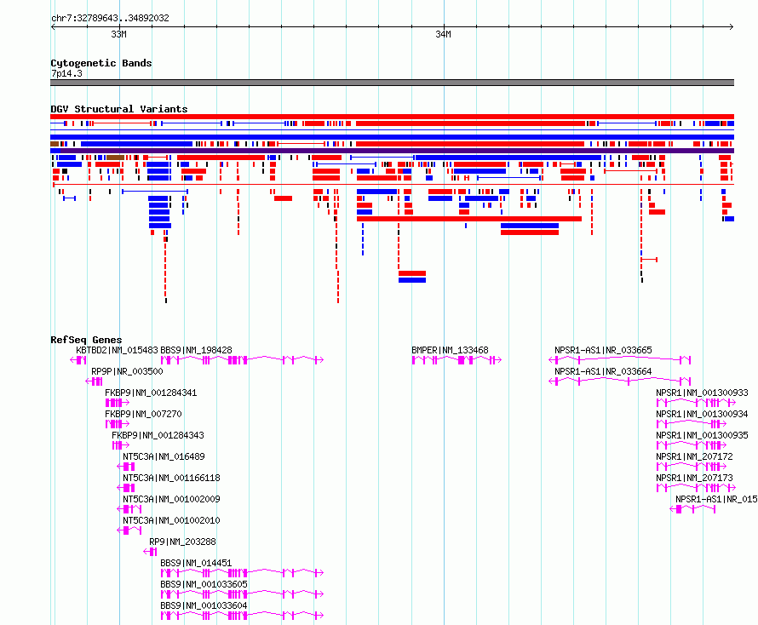Select BBS9|NM_001033605 transcript label
This screenshot has width=758, height=625.
pyautogui.click(x=204, y=584)
